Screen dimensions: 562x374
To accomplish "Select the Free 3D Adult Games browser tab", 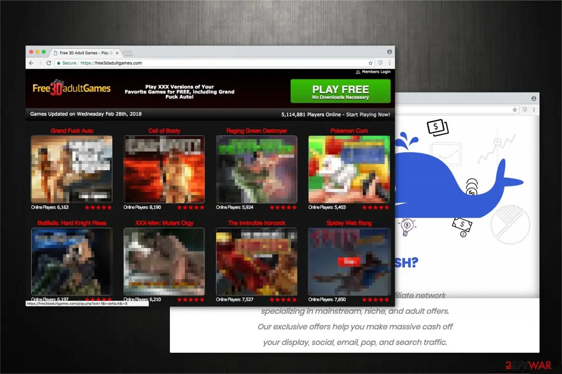I will coord(85,53).
